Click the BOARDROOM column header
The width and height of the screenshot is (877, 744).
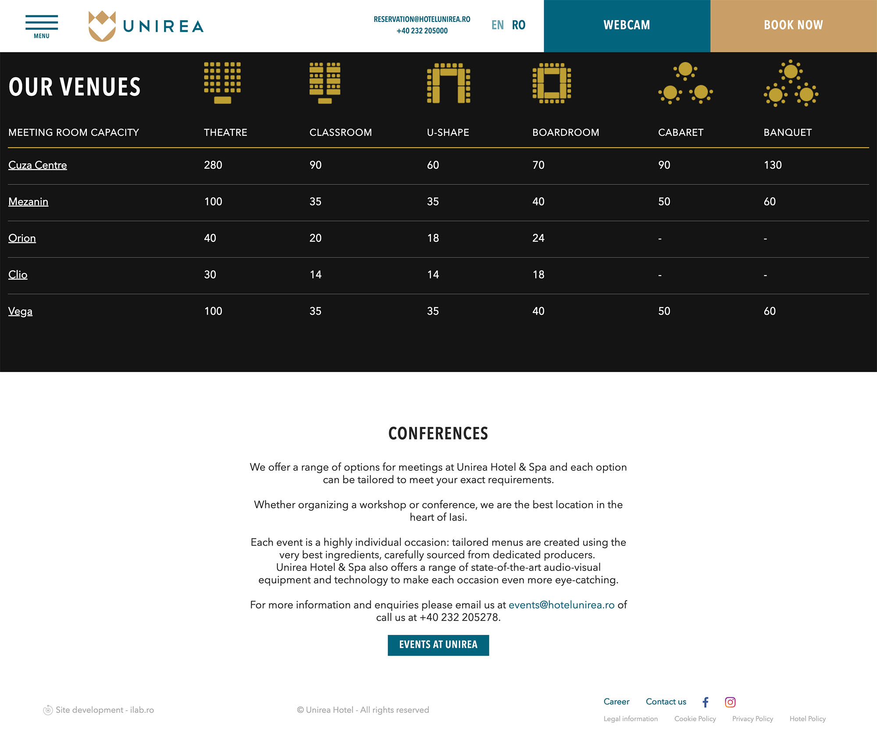tap(566, 132)
